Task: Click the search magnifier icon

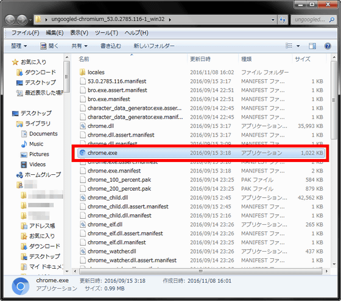Action: pos(332,20)
